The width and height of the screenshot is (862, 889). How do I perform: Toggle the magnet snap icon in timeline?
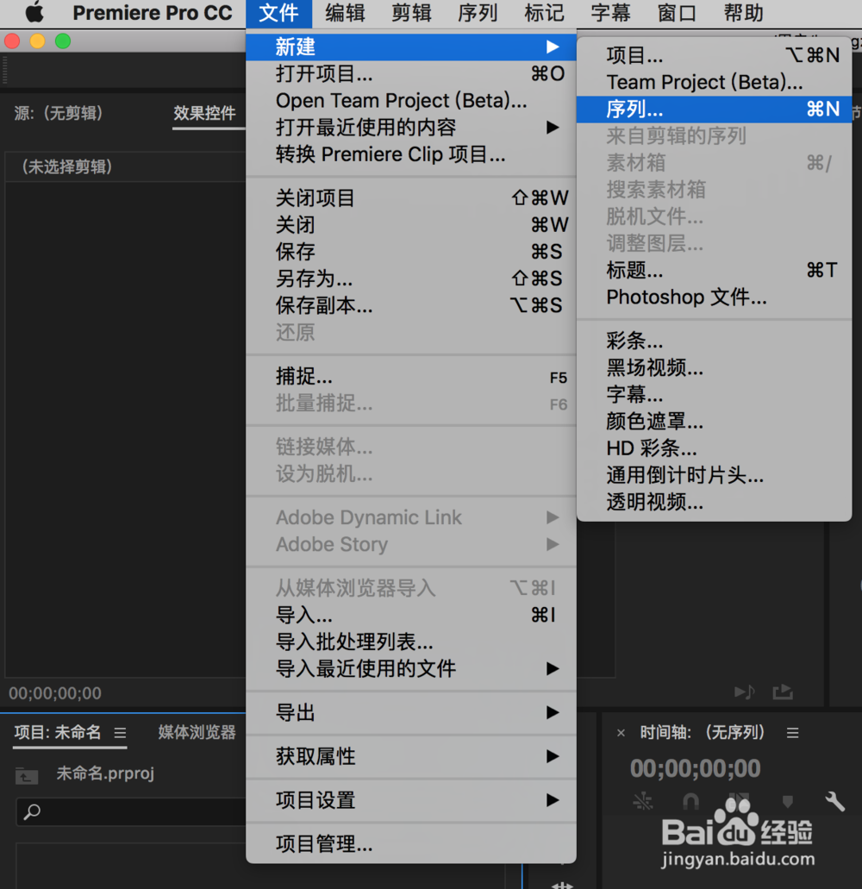pyautogui.click(x=690, y=802)
